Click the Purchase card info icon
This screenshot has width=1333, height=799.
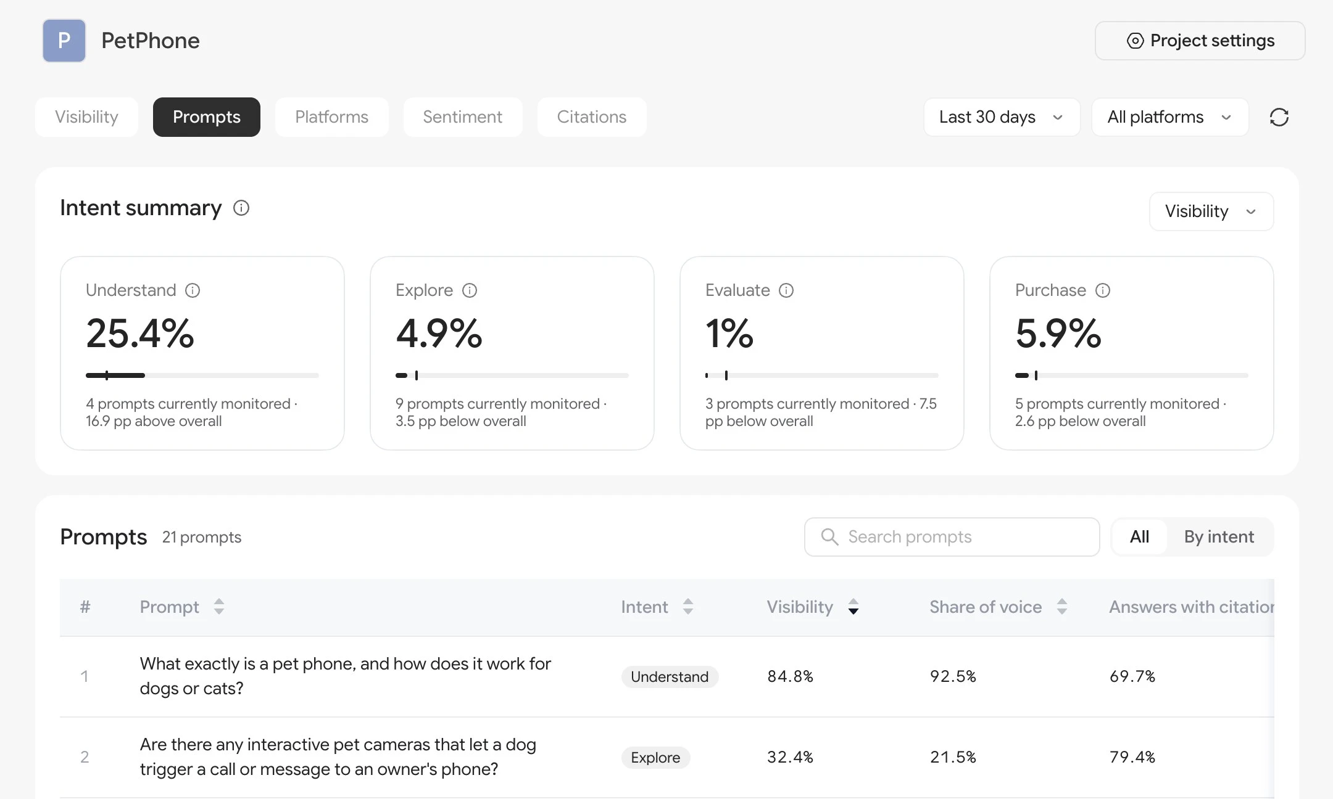(1103, 290)
